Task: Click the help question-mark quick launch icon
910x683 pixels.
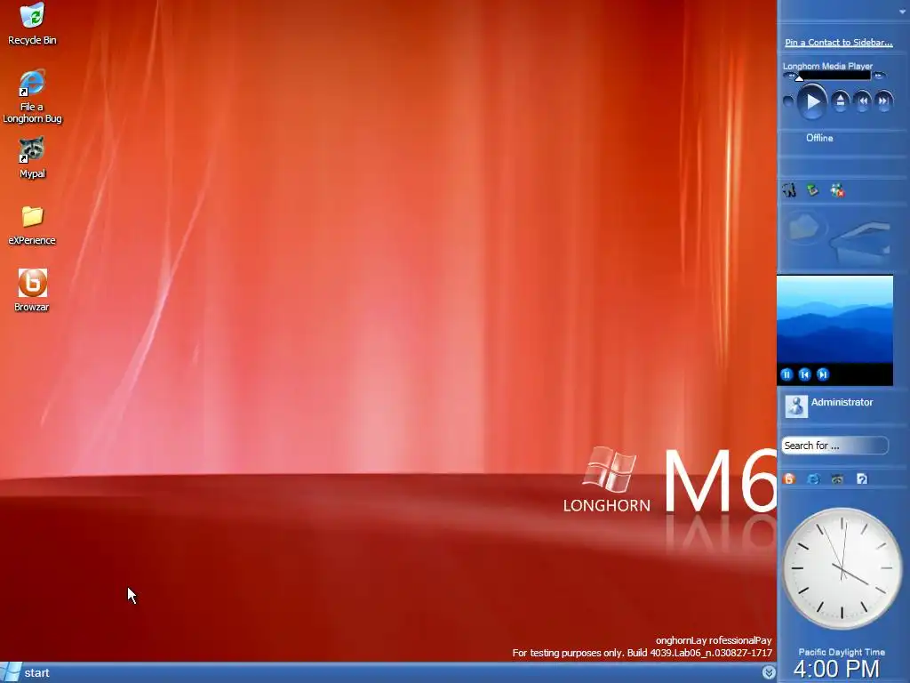Action: click(x=862, y=478)
